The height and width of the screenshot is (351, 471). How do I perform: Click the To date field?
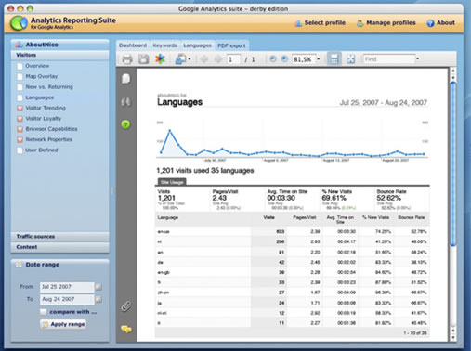coord(67,299)
